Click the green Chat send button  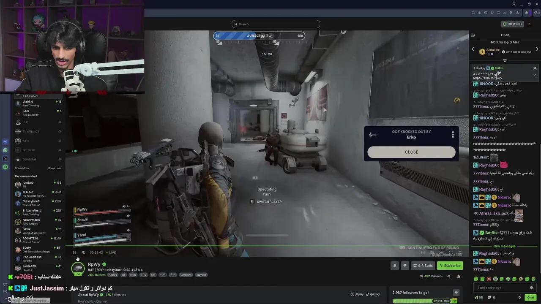pyautogui.click(x=530, y=298)
